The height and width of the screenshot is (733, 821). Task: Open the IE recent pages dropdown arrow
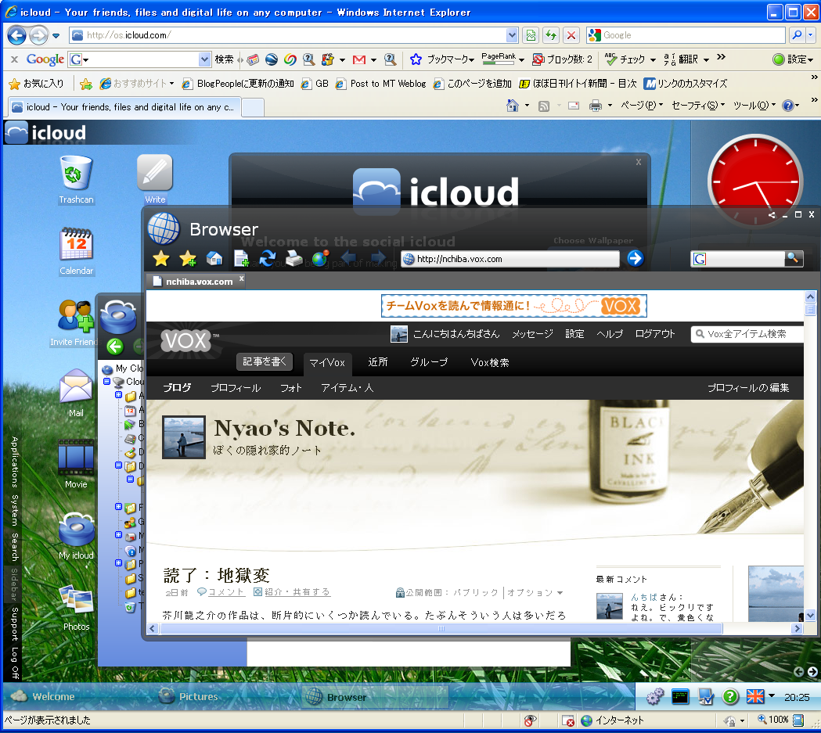(x=56, y=35)
